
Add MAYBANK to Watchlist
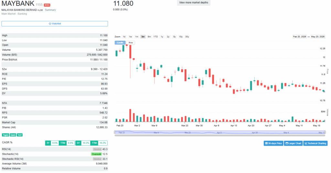click(x=55, y=24)
